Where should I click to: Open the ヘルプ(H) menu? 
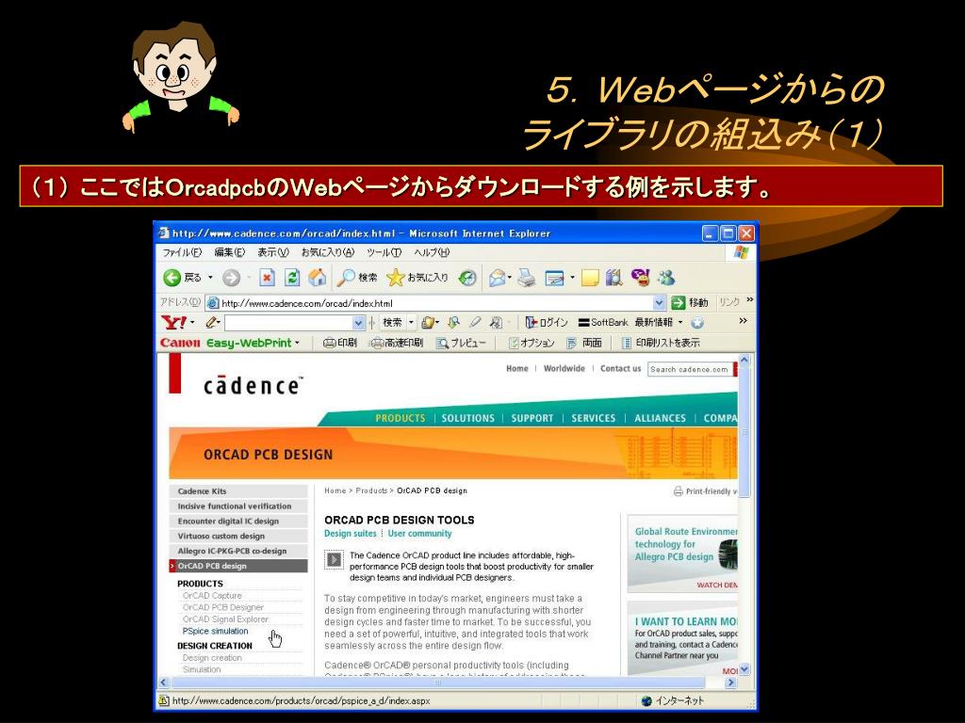click(432, 252)
